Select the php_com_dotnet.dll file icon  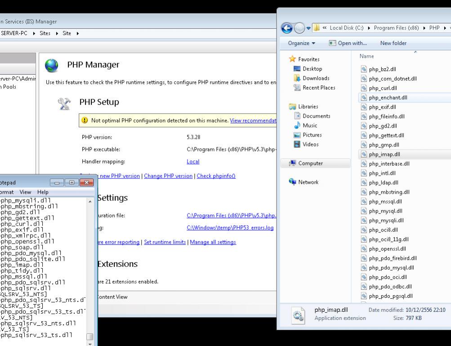click(x=364, y=79)
